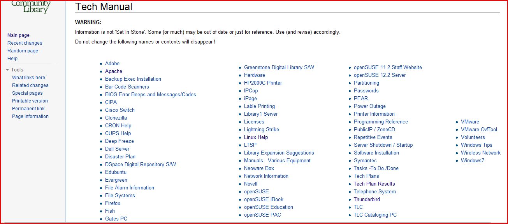
Task: Open the Help sidebar link
Action: 12,59
